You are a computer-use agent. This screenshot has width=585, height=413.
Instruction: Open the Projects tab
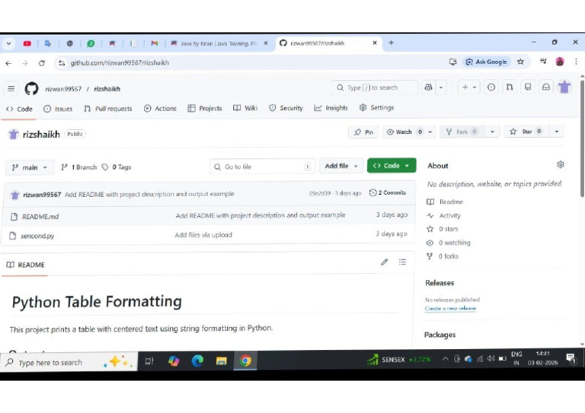coord(204,108)
